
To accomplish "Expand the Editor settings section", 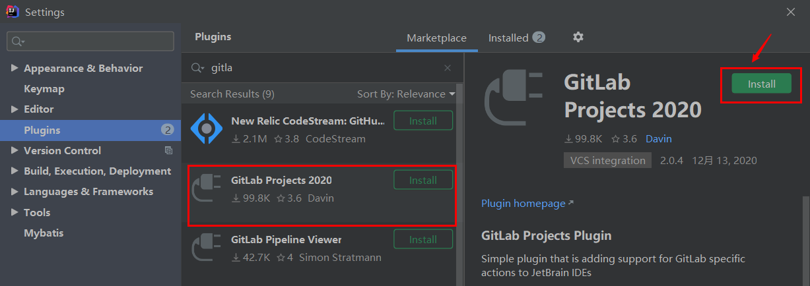I will pos(15,109).
